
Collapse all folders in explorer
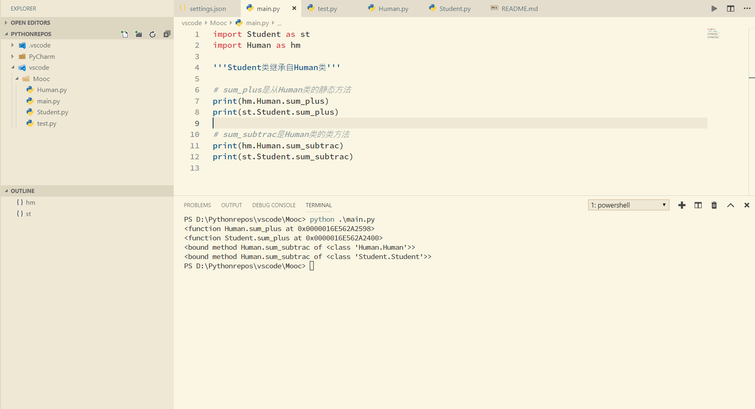click(166, 34)
